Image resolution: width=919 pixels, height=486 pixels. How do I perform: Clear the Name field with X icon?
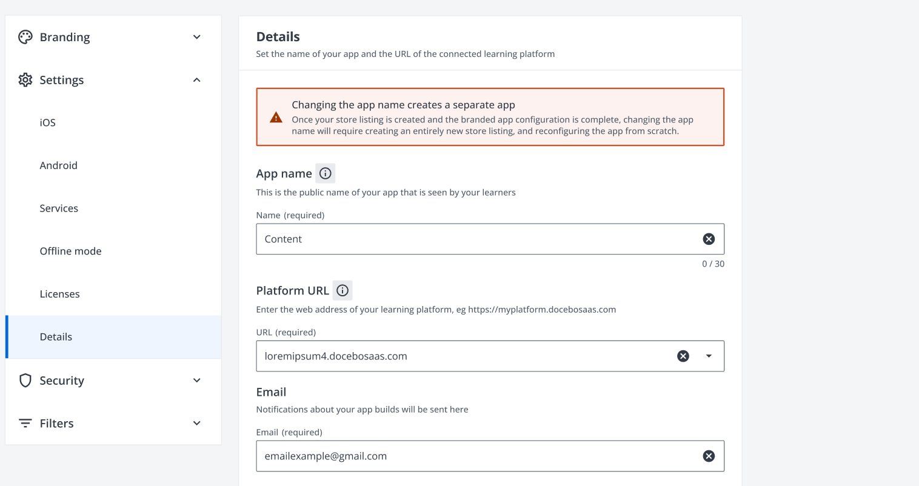tap(708, 239)
